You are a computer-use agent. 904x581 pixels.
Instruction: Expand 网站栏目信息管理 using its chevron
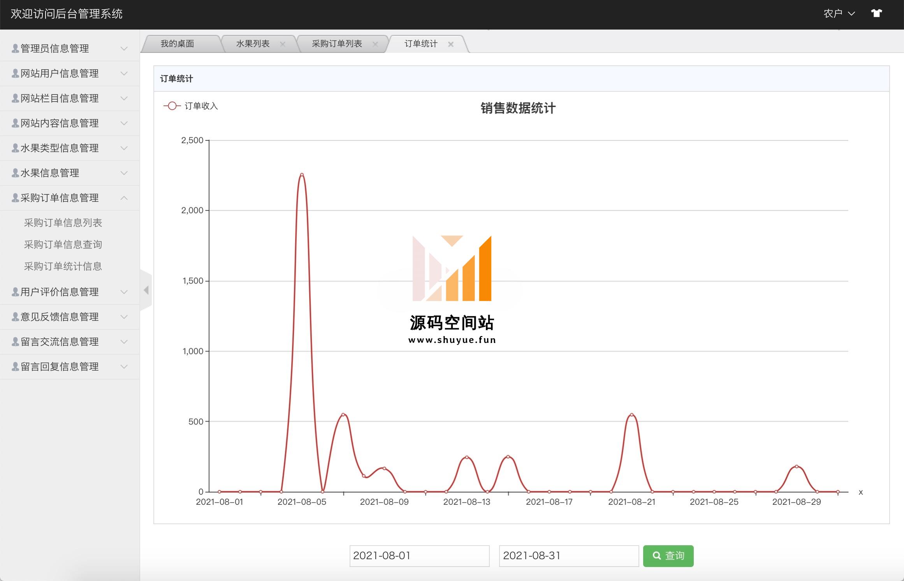click(124, 98)
